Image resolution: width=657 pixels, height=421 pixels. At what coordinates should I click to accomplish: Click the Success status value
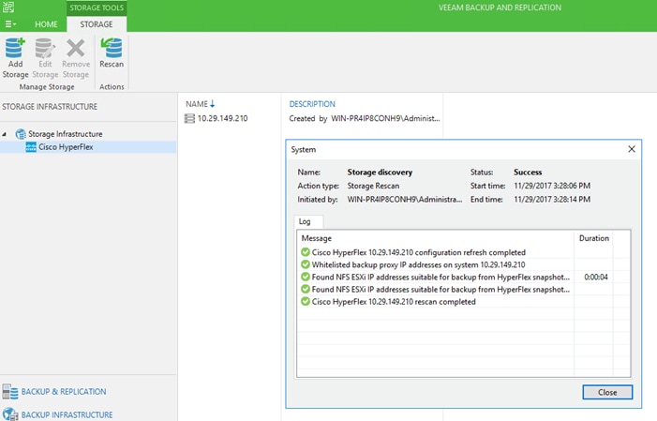[528, 173]
